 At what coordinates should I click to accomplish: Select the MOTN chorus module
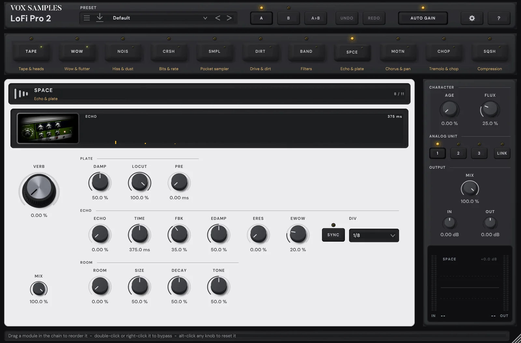point(398,51)
